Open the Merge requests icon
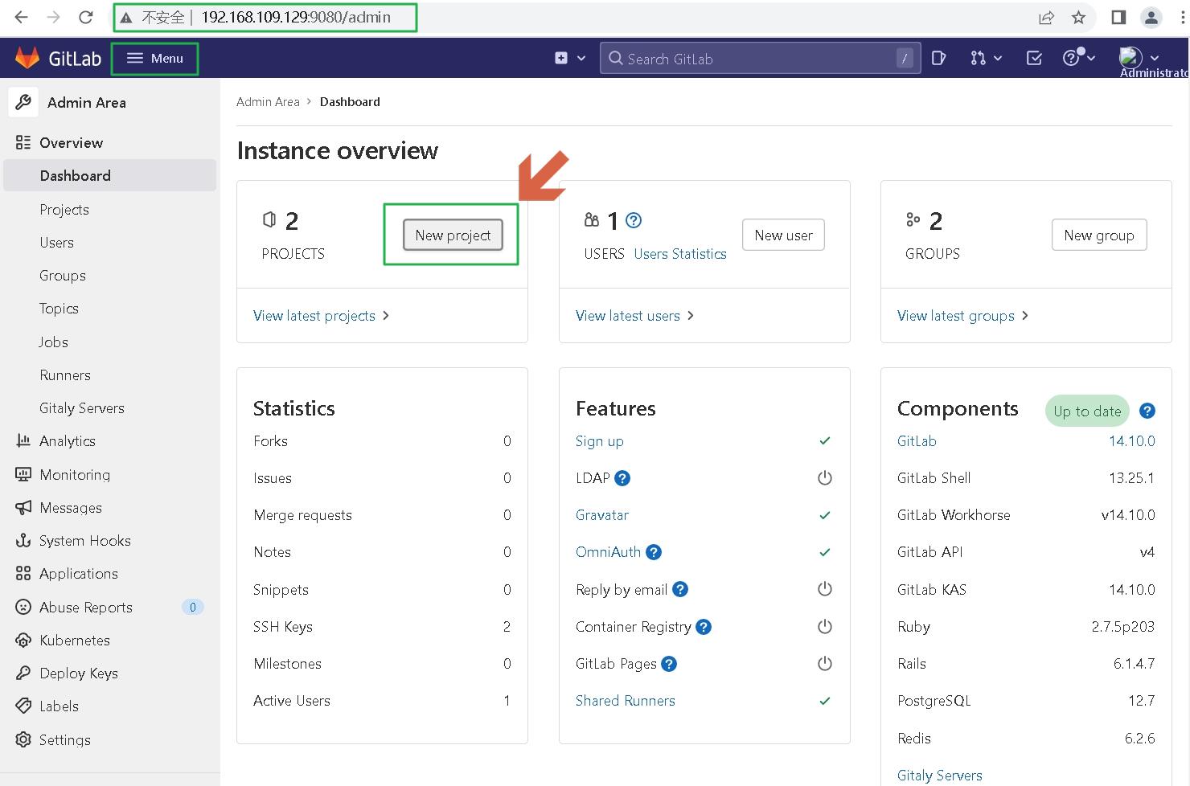 [x=978, y=58]
